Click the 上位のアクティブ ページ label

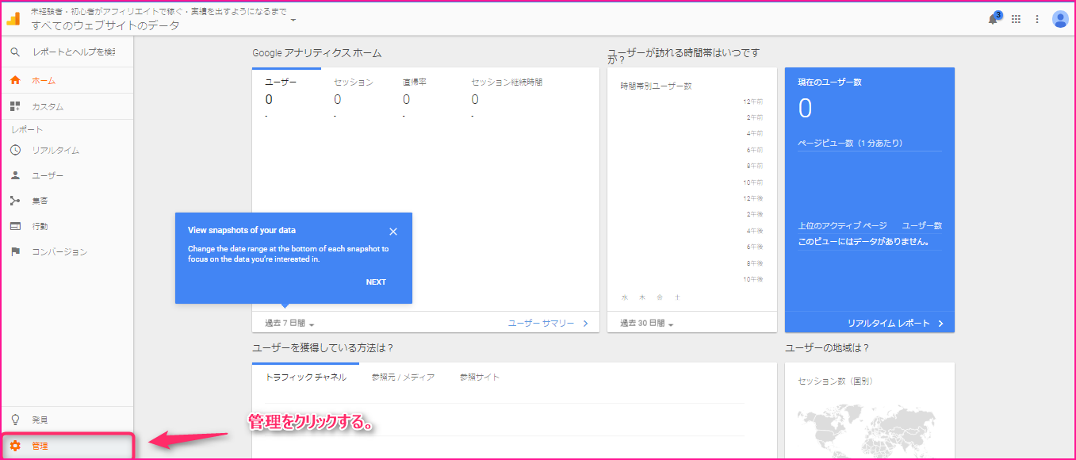pos(842,226)
